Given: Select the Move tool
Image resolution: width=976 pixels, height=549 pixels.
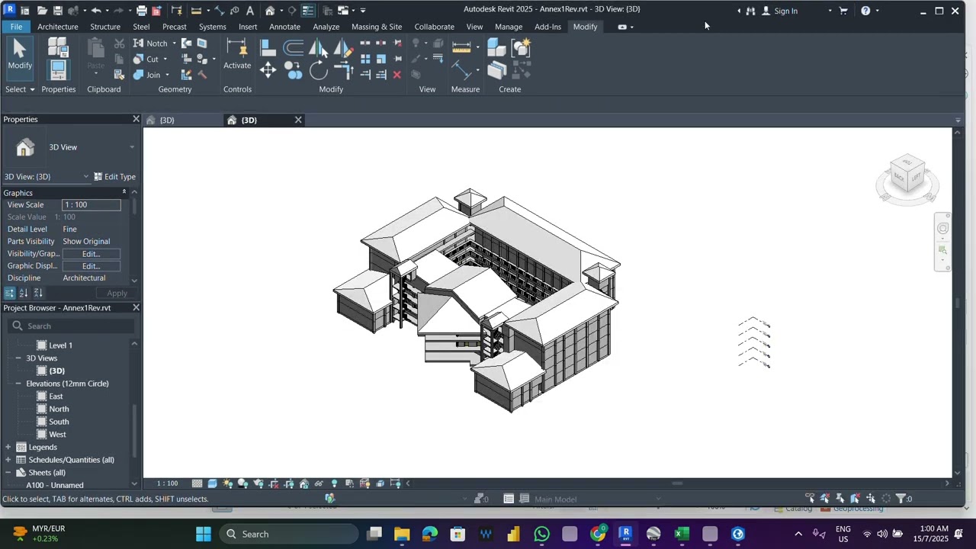Looking at the screenshot, I should click(x=268, y=71).
